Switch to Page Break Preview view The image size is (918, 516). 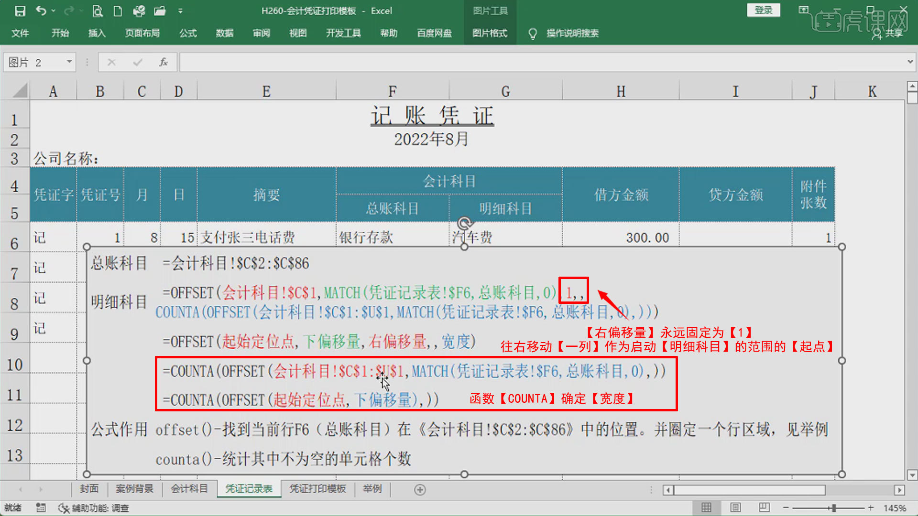point(764,507)
